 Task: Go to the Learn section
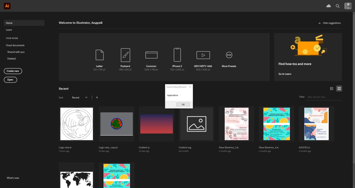pos(9,30)
